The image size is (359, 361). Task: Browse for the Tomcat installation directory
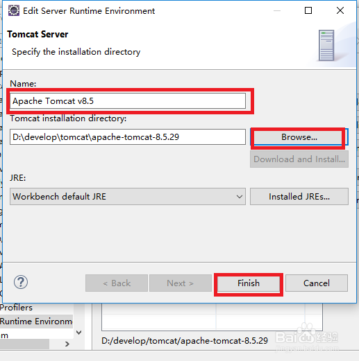click(x=299, y=137)
